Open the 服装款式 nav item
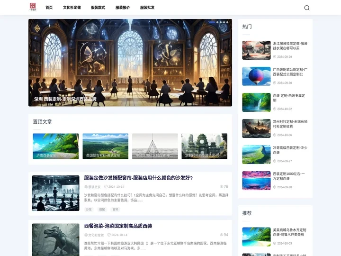The width and height of the screenshot is (341, 256). point(98,8)
